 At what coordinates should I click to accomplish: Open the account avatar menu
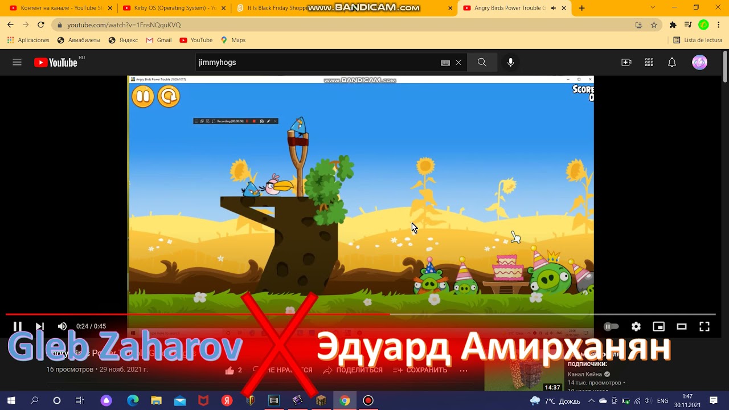(700, 63)
